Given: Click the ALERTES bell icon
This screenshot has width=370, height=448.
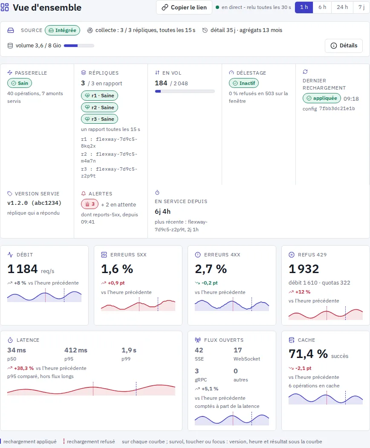Looking at the screenshot, I should [84, 194].
